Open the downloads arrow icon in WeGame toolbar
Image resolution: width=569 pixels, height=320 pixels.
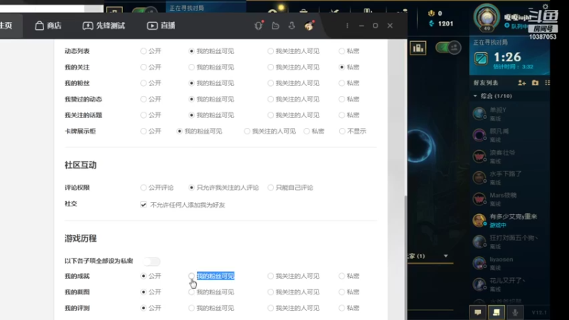point(292,26)
